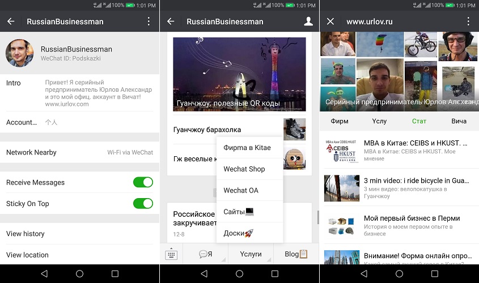
Task: Tap the sneakers thumbnail beside Гуанчжоу барахолка
Action: 294,130
